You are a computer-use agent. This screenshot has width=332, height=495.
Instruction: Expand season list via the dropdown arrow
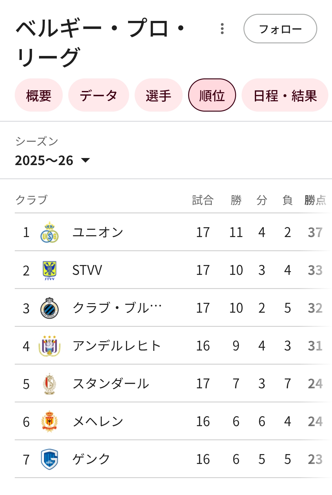85,160
